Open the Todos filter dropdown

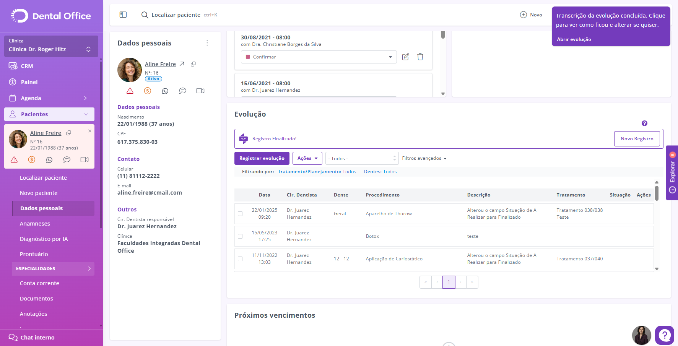click(x=362, y=158)
